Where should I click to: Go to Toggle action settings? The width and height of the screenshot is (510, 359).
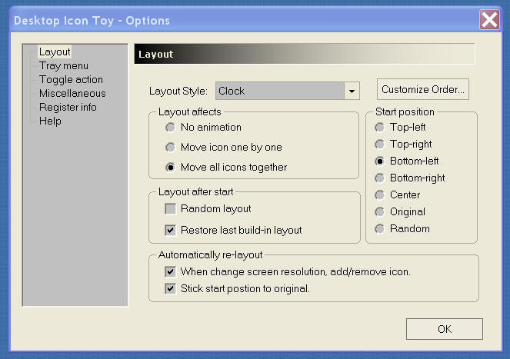click(x=71, y=79)
